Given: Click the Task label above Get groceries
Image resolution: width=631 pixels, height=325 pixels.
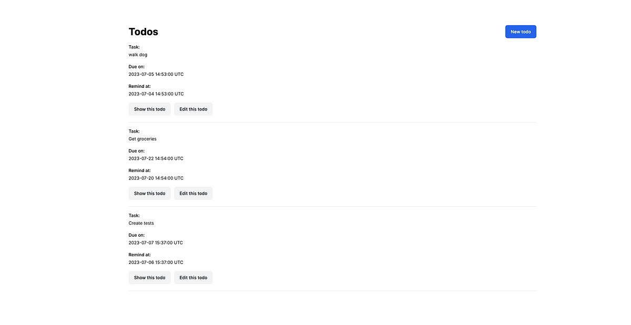Looking at the screenshot, I should coord(134,131).
